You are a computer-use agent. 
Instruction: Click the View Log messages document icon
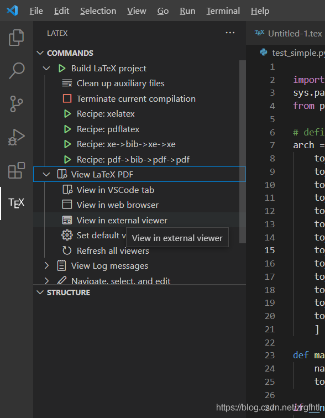(x=61, y=266)
